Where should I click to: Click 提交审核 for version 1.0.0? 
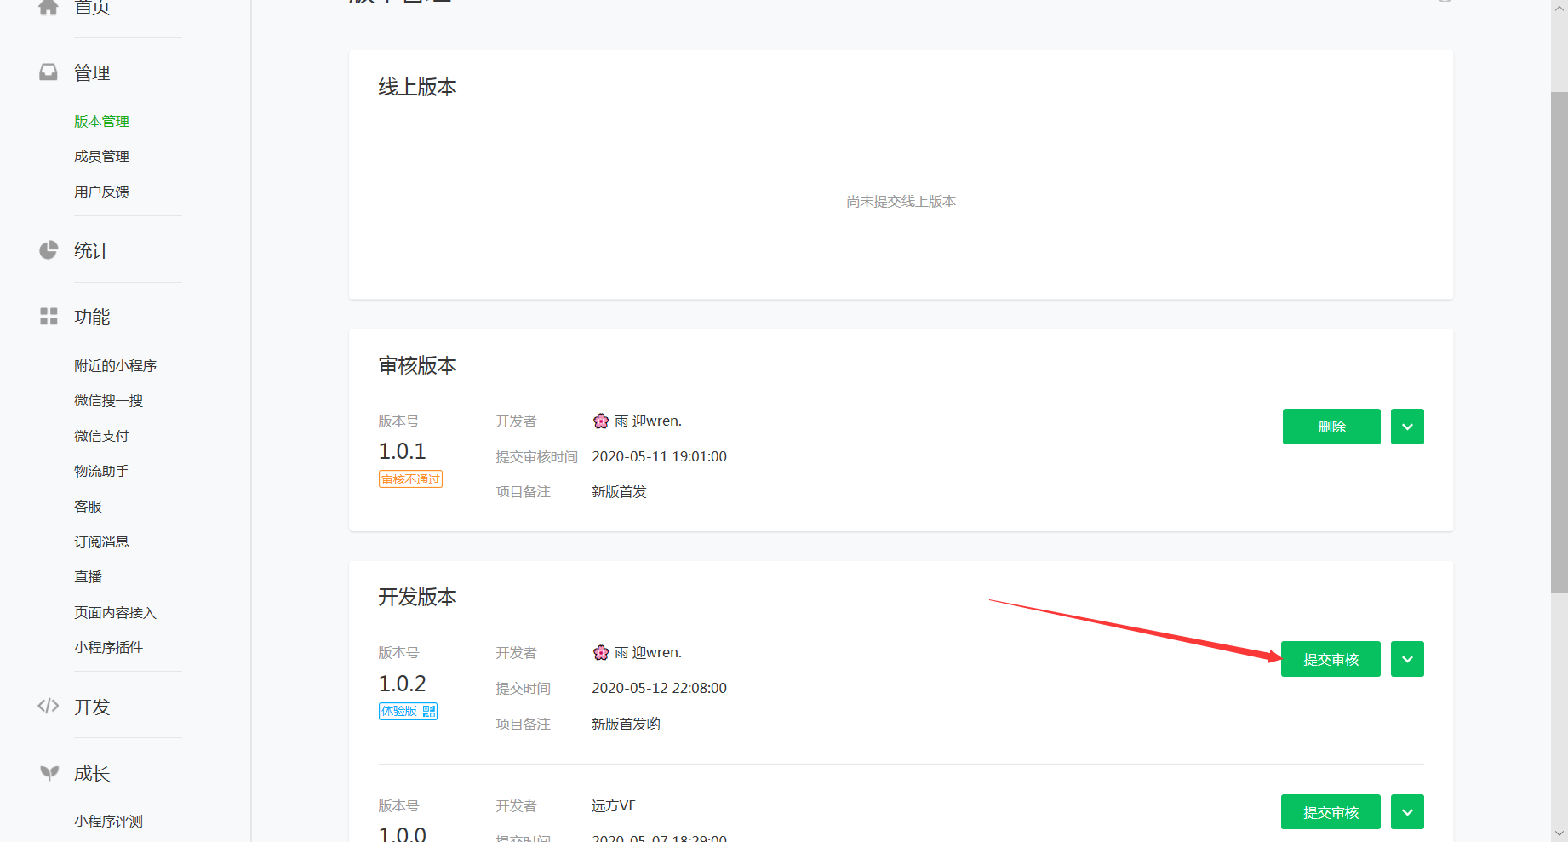point(1331,812)
